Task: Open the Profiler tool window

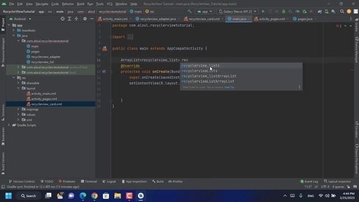Action: coord(176,182)
